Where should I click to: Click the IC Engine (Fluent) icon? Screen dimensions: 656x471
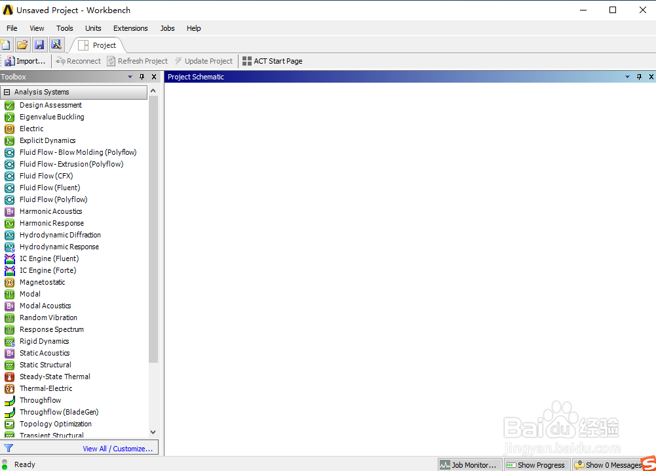[9, 258]
